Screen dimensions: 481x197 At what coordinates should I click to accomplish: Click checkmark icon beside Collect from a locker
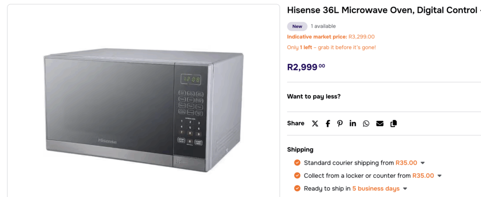[297, 175]
